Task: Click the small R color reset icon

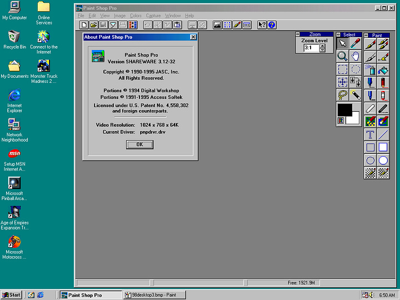Action: pos(341,121)
